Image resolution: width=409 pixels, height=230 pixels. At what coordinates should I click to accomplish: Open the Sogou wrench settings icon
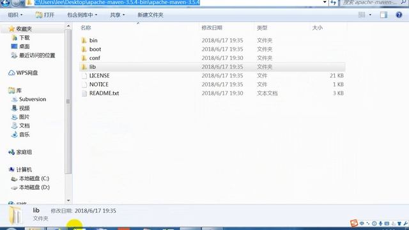click(x=406, y=223)
